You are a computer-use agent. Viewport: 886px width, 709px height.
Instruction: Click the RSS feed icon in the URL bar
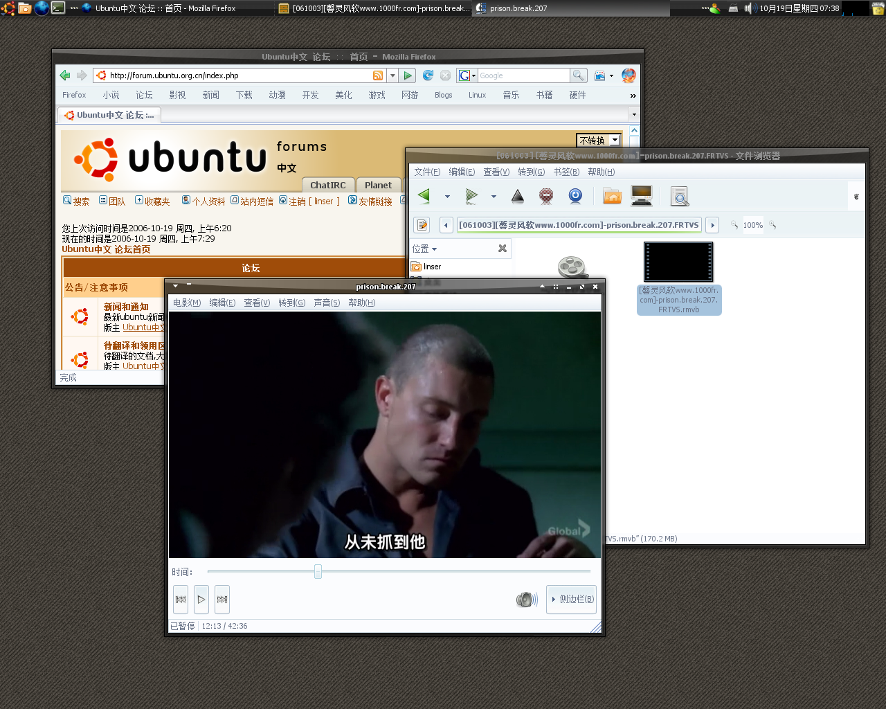378,75
